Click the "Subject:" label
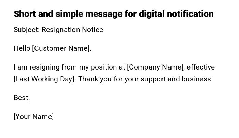The height and width of the screenshot is (138, 239). point(27,30)
